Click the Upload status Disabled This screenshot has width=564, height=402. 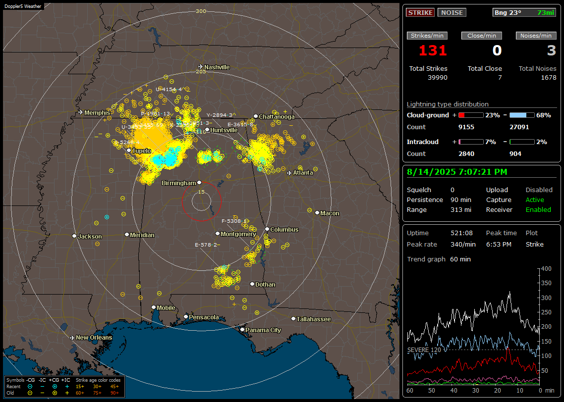point(539,190)
